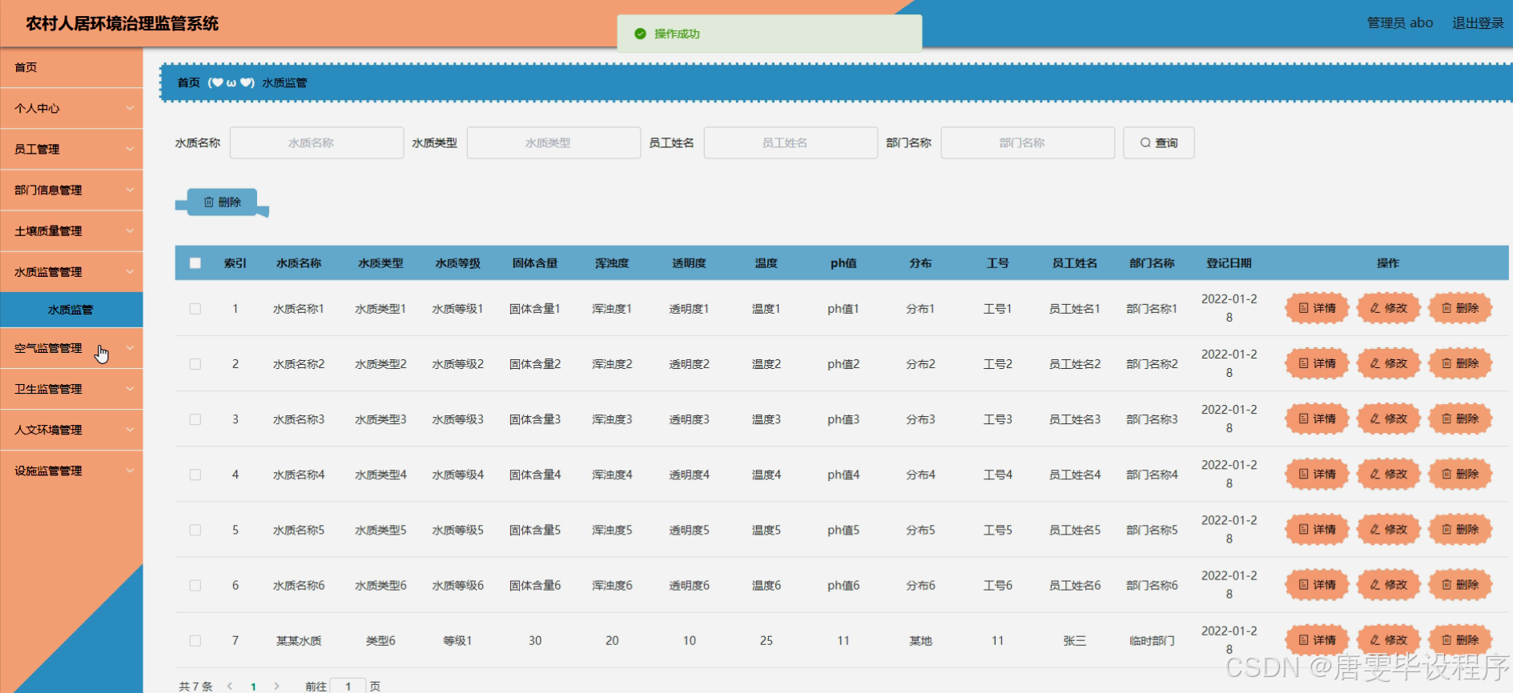This screenshot has height=693, width=1513.
Task: Edit row 某某水质 with 修改
Action: click(x=1388, y=639)
